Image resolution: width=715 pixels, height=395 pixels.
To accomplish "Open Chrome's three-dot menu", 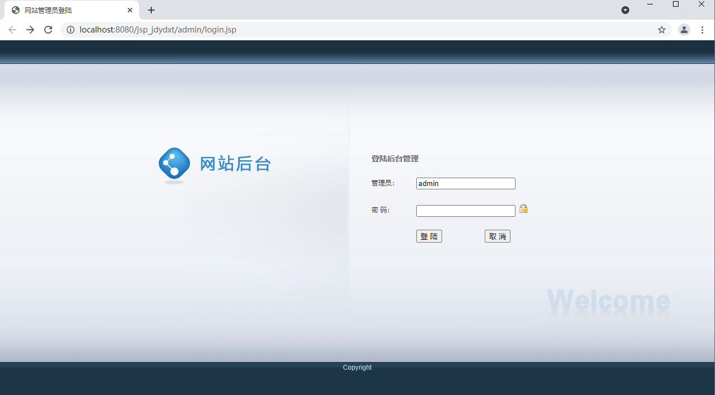I will (702, 30).
